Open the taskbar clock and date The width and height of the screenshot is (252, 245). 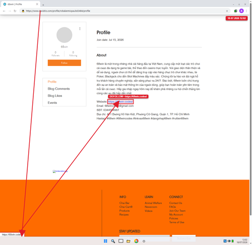[242, 241]
